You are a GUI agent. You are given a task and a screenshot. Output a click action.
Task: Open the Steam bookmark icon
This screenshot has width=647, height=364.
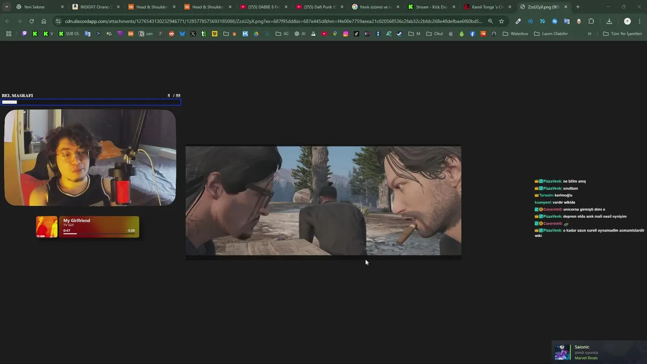(399, 34)
